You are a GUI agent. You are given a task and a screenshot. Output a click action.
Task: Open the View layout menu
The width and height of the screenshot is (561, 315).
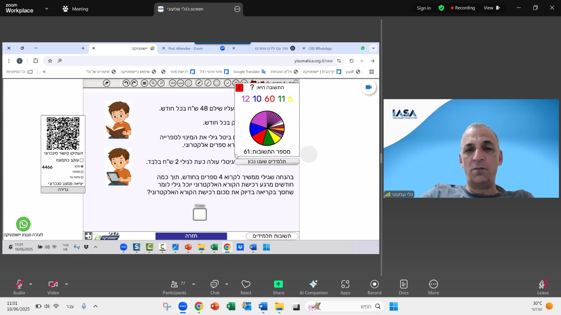492,8
